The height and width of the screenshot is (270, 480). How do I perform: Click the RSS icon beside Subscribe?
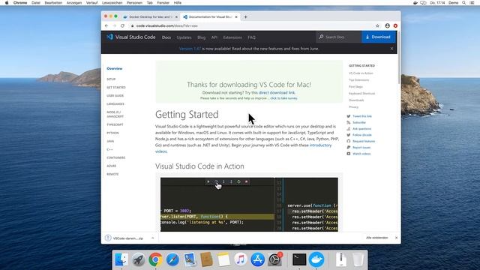pyautogui.click(x=348, y=122)
